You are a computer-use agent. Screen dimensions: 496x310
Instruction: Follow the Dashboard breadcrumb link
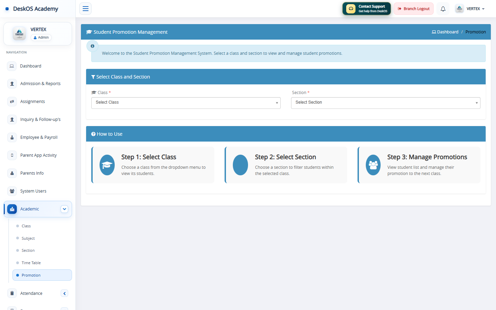click(x=445, y=32)
